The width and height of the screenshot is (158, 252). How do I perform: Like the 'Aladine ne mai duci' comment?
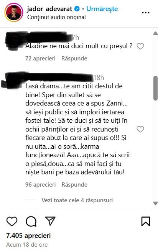tap(140, 46)
